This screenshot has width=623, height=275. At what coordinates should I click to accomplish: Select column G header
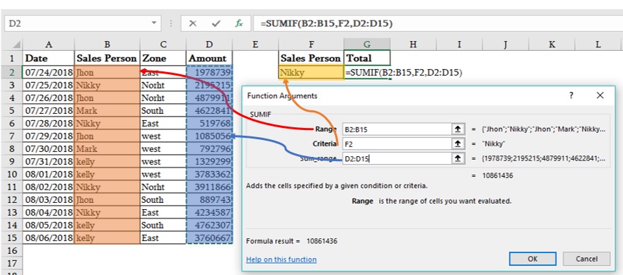pos(367,45)
